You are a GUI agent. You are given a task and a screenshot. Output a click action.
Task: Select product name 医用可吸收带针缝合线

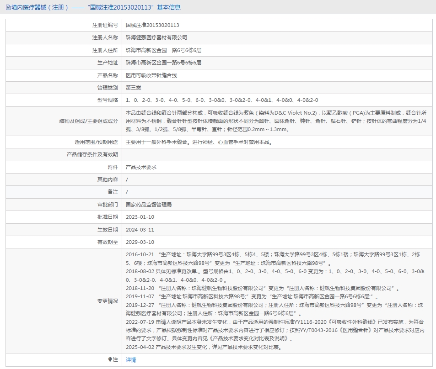[151, 75]
